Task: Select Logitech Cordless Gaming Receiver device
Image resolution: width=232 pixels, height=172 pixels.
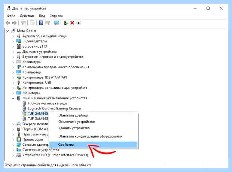Action: (55, 108)
